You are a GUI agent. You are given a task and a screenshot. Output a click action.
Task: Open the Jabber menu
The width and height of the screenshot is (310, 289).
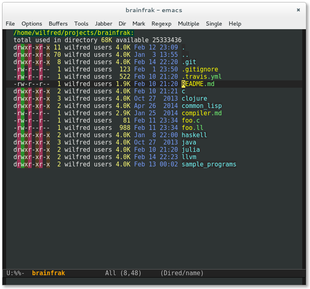(104, 24)
